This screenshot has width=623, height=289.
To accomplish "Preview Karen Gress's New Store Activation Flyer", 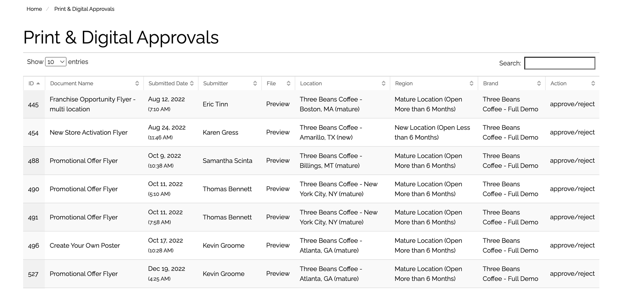I will 278,132.
